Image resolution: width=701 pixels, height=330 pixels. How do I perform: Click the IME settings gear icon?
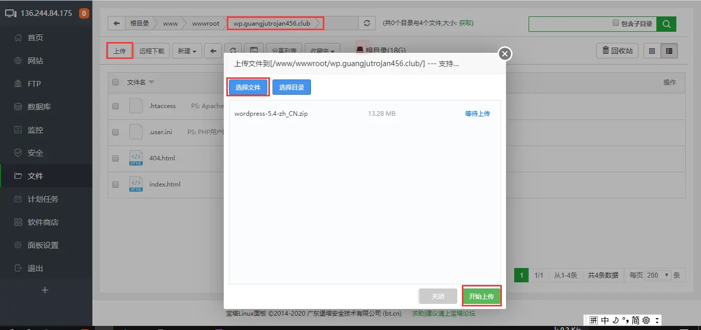click(x=646, y=320)
